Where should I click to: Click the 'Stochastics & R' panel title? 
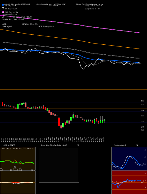pos(120,145)
